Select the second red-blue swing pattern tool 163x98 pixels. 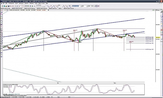tap(51, 6)
